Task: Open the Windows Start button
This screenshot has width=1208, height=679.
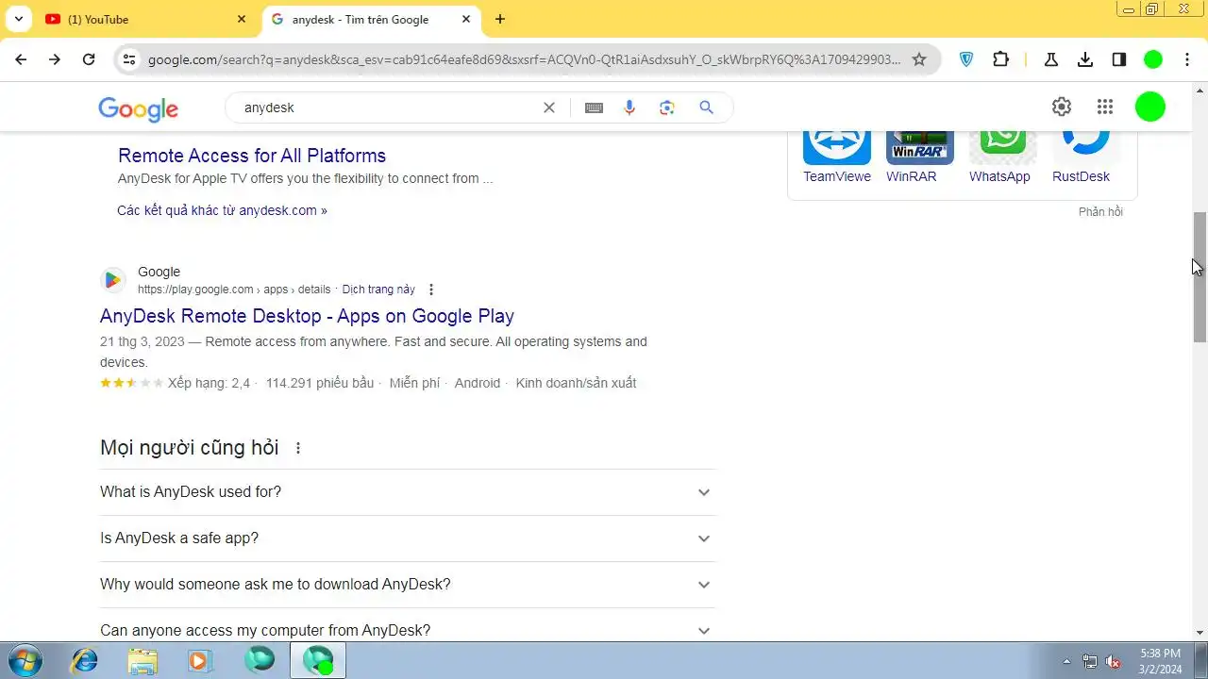Action: coord(24,660)
